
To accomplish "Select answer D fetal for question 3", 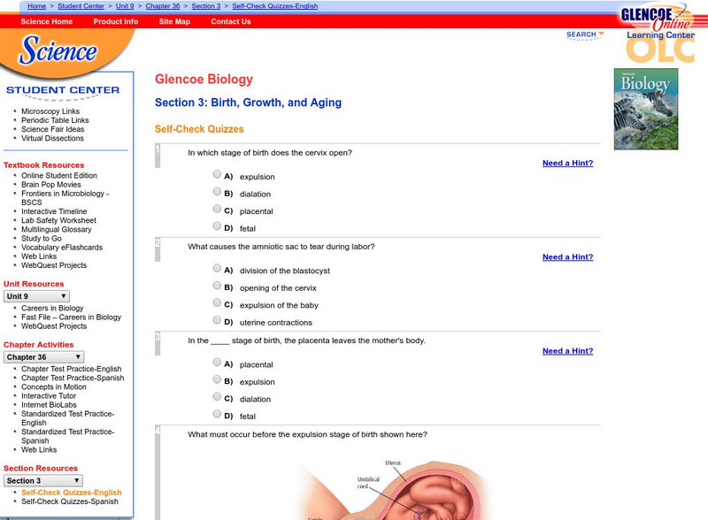I will (x=217, y=414).
